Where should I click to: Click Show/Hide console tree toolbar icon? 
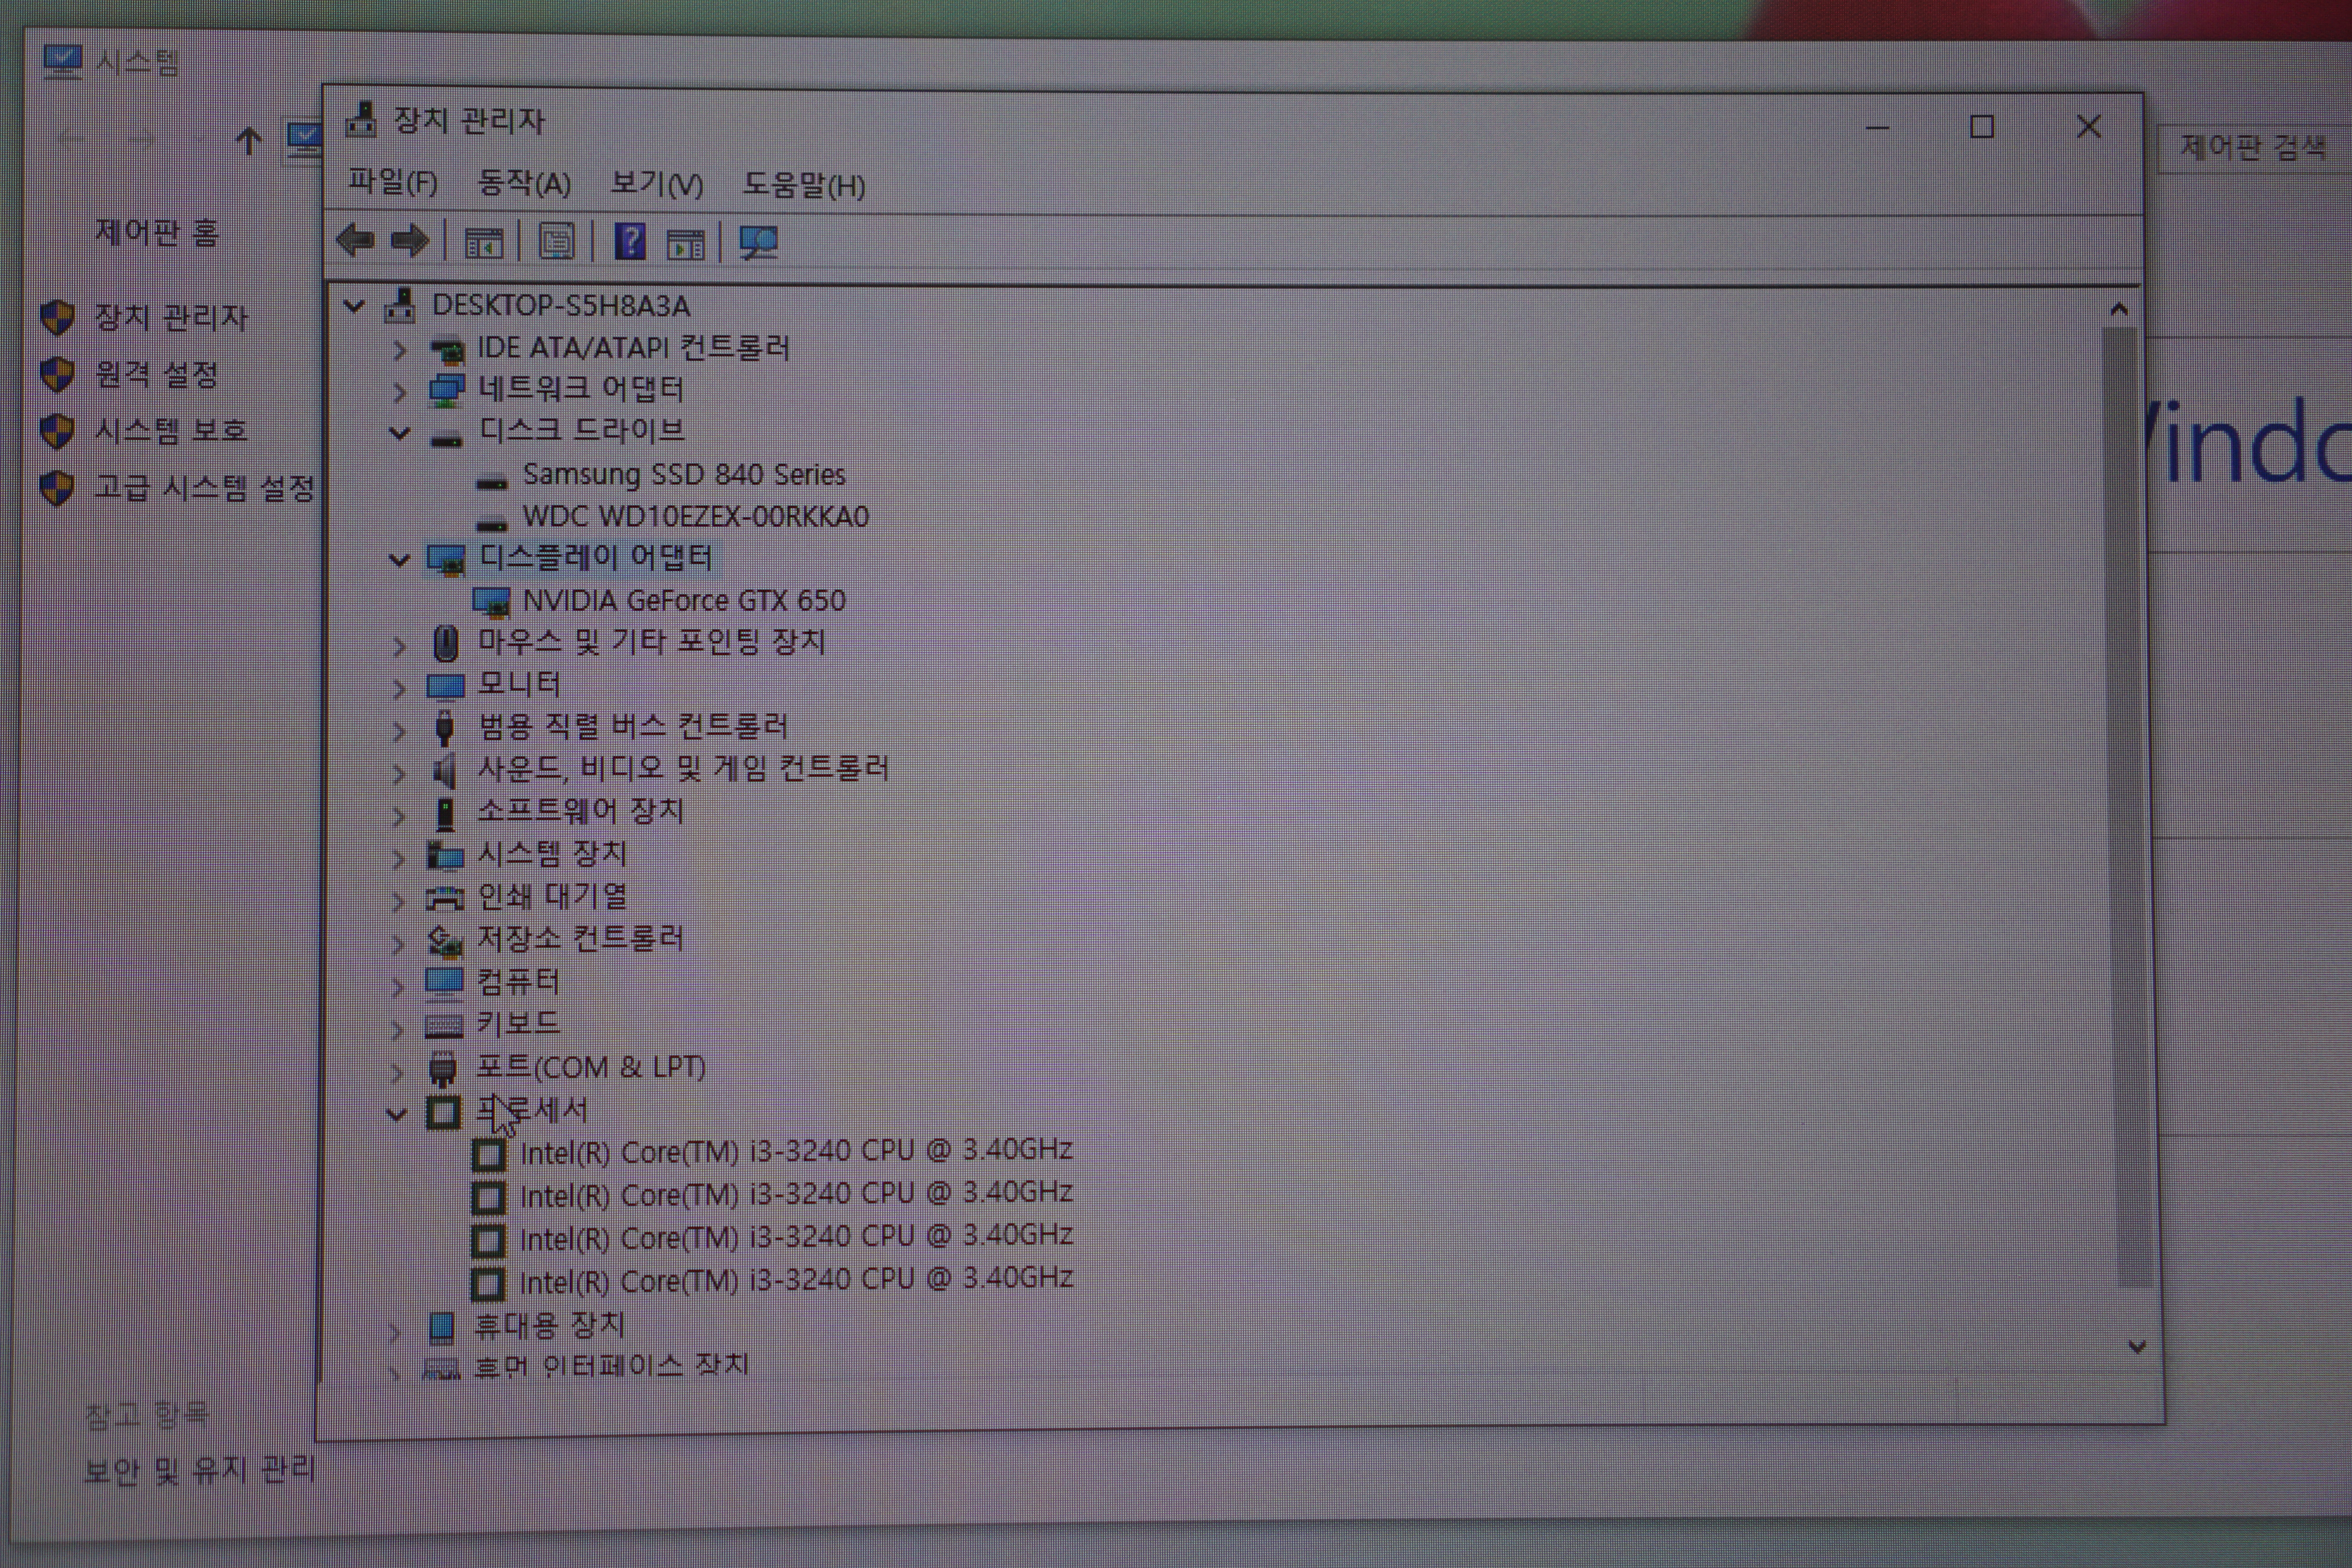point(484,242)
